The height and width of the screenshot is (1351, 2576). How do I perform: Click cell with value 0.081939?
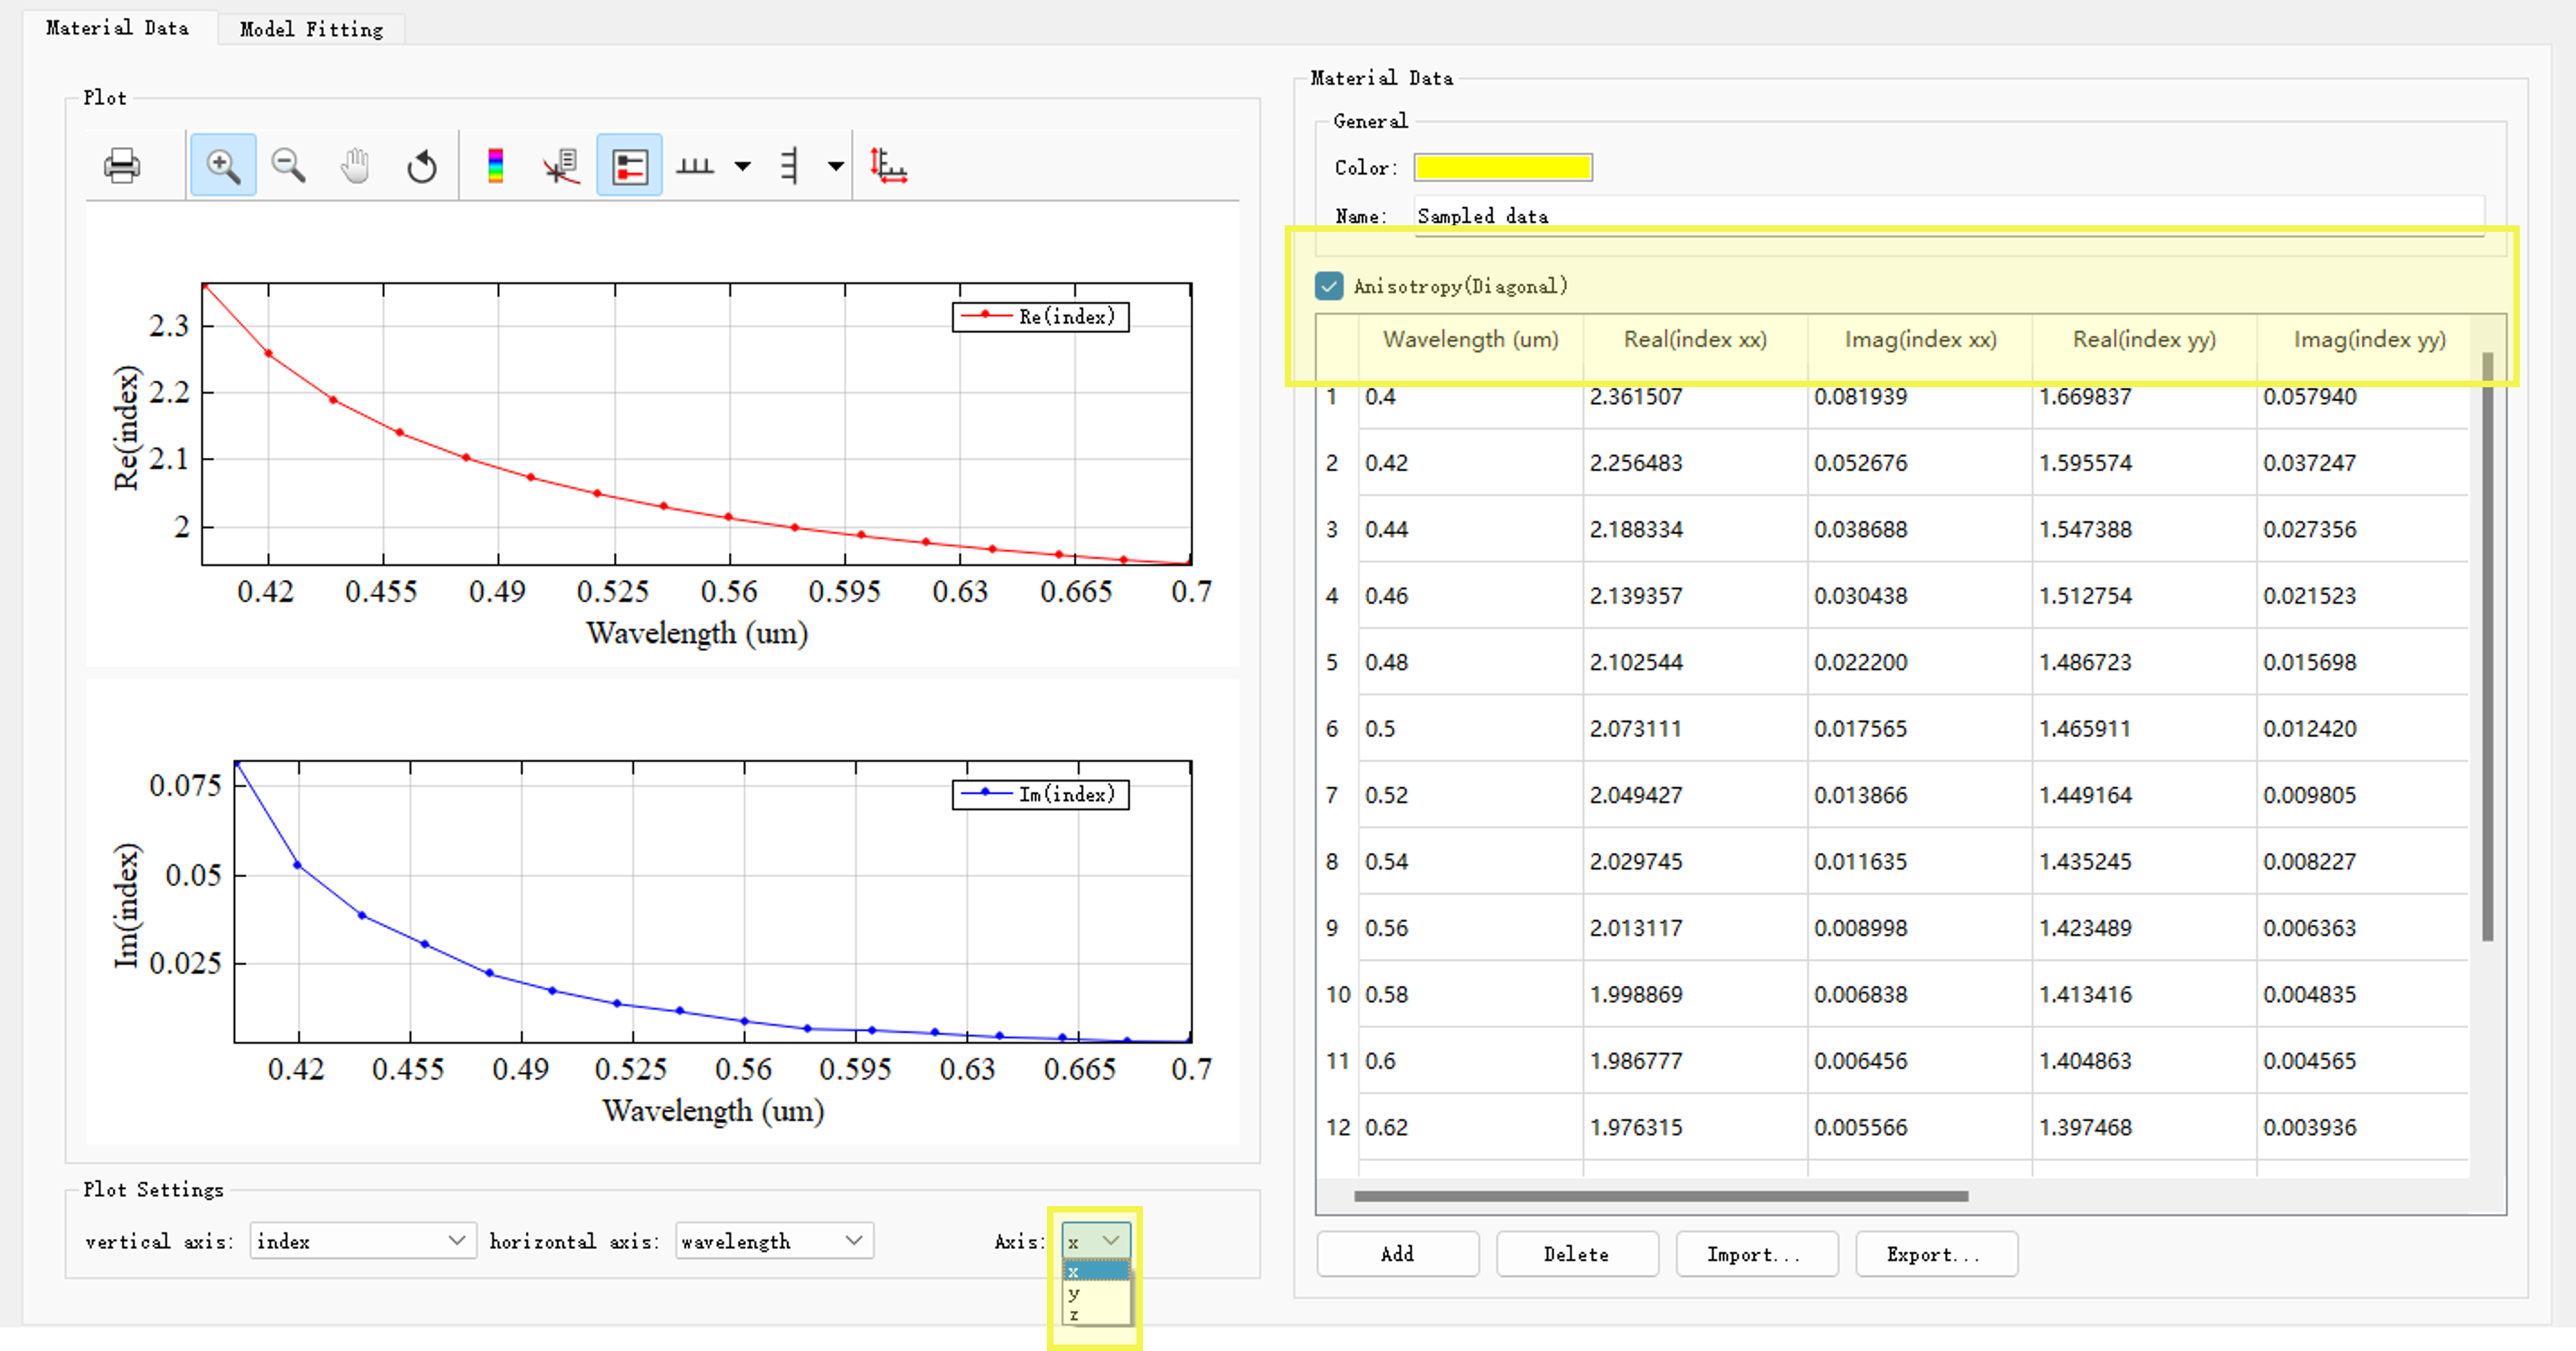tap(1920, 397)
